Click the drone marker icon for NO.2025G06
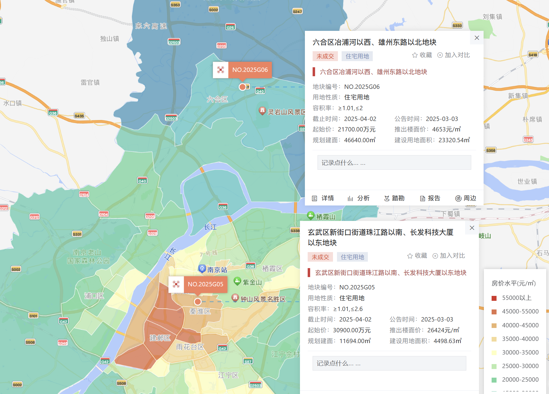549x394 pixels. pyautogui.click(x=221, y=70)
